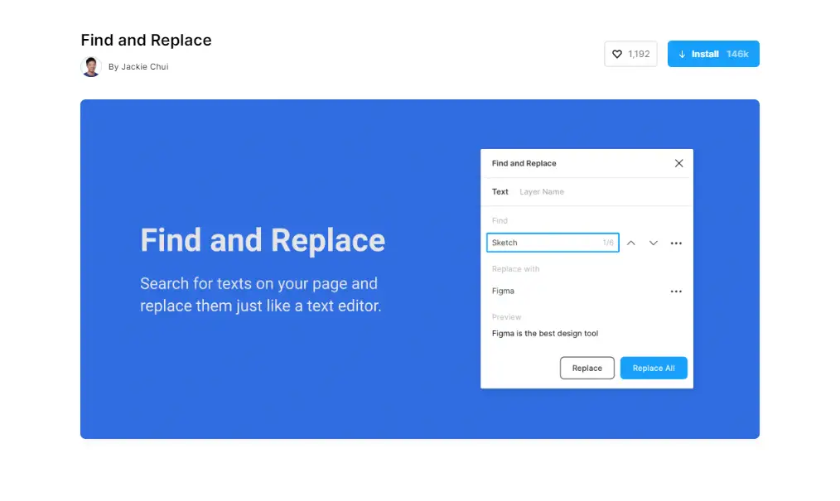Click Jackie Chui's profile avatar
The image size is (840, 501).
tap(91, 66)
